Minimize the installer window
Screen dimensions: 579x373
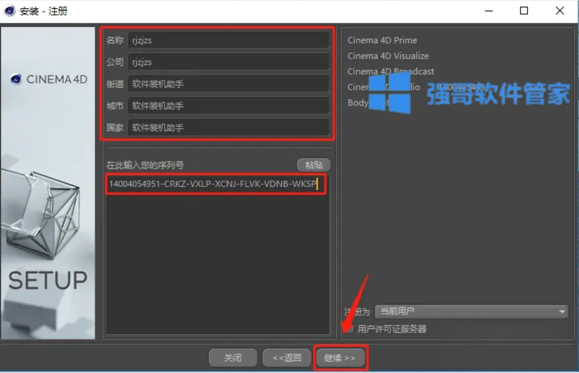point(489,11)
